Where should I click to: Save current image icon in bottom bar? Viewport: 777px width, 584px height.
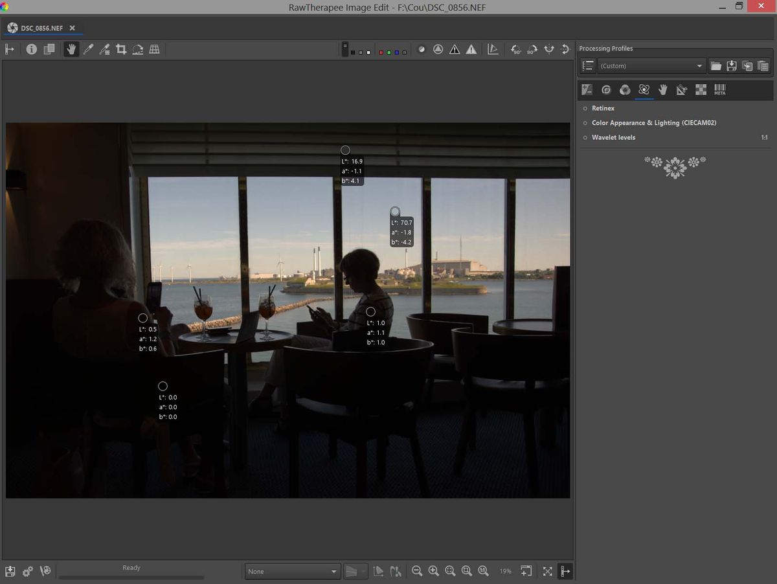click(x=10, y=571)
